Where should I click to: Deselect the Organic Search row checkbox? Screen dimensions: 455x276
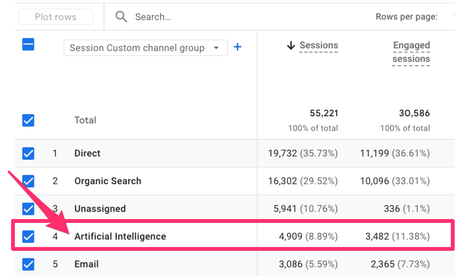[x=28, y=181]
